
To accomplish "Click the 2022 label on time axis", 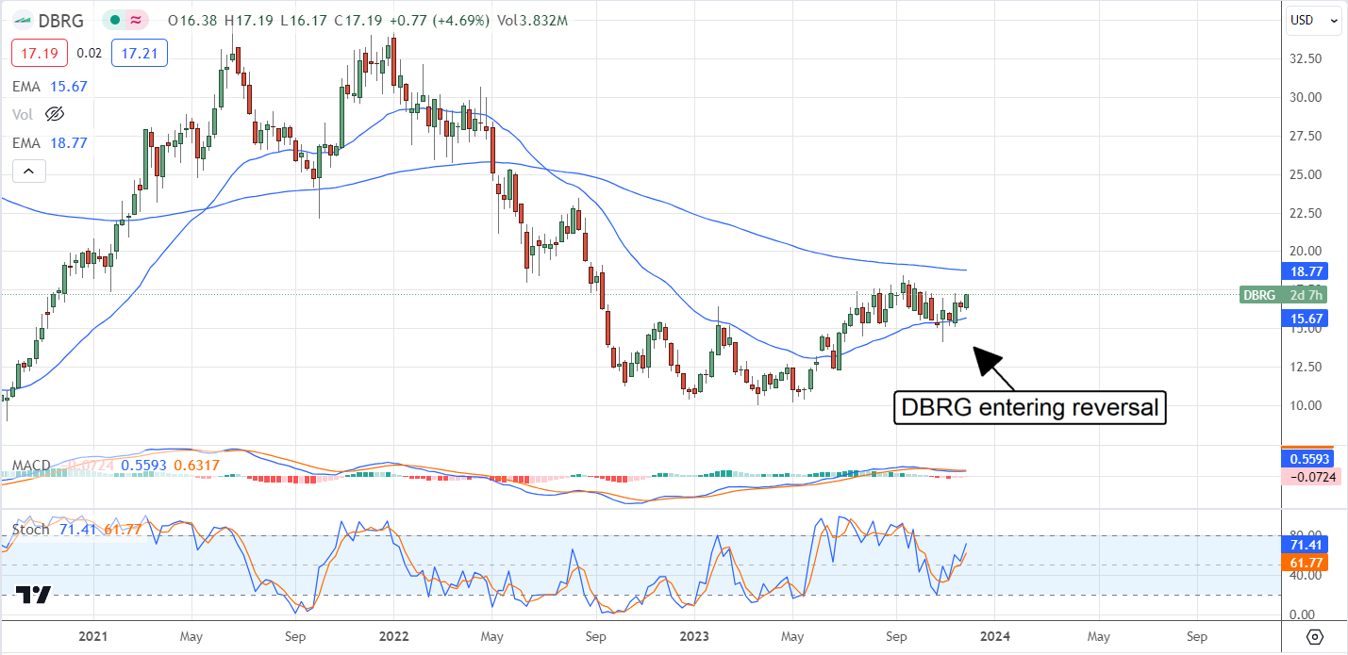I will pyautogui.click(x=393, y=636).
